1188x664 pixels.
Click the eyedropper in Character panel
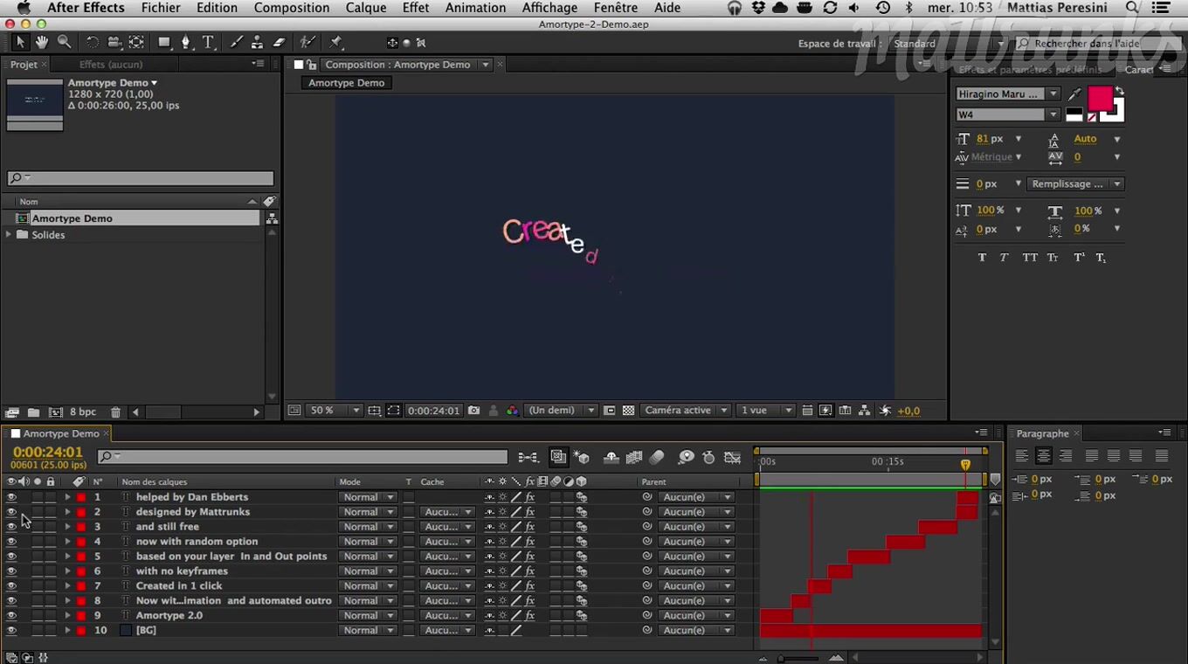pyautogui.click(x=1074, y=94)
